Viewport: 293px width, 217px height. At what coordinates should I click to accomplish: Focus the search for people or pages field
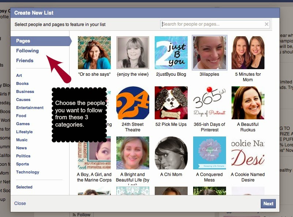point(212,25)
